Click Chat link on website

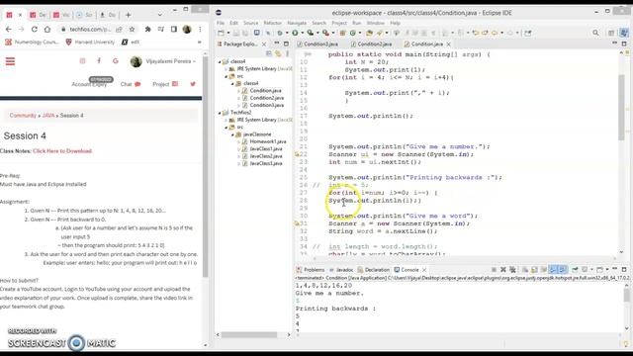point(131,84)
